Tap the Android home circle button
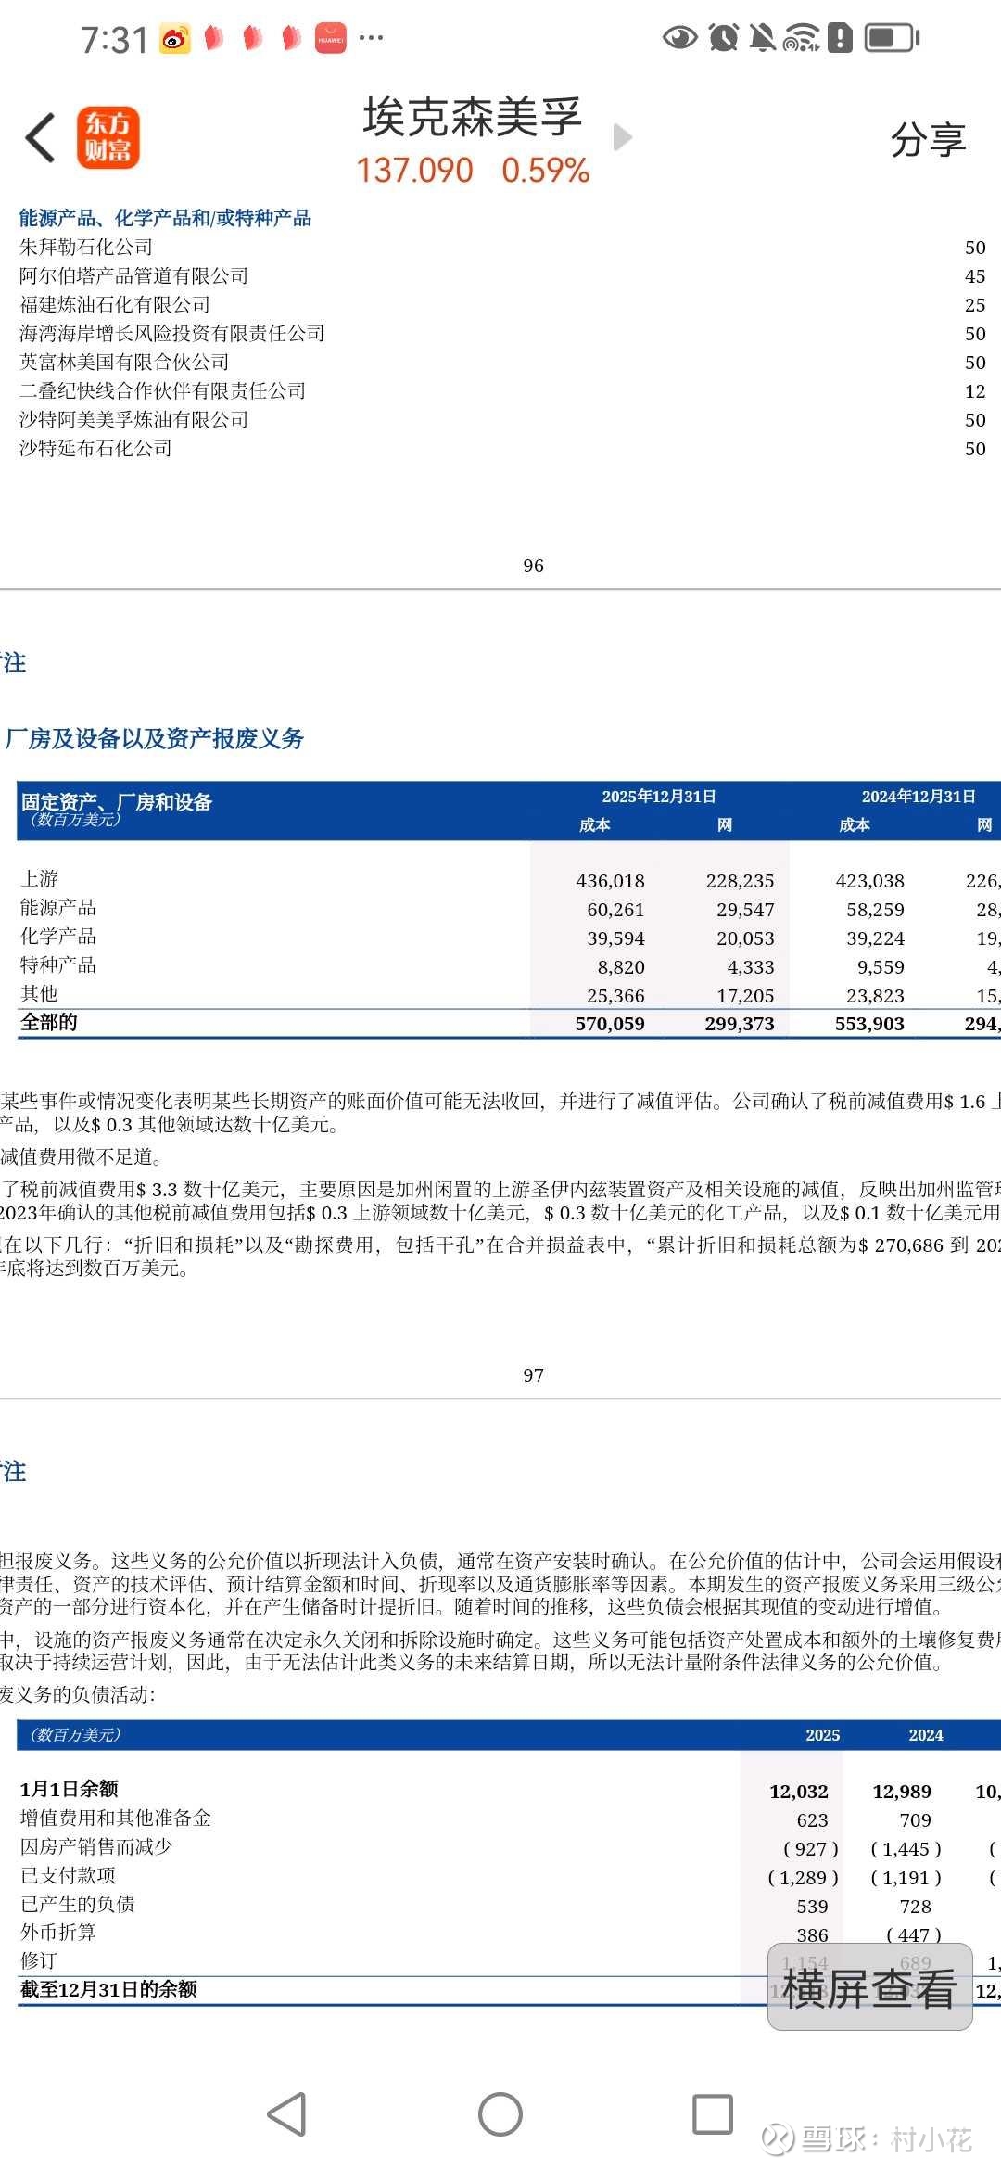The height and width of the screenshot is (2170, 1001). tap(500, 2113)
